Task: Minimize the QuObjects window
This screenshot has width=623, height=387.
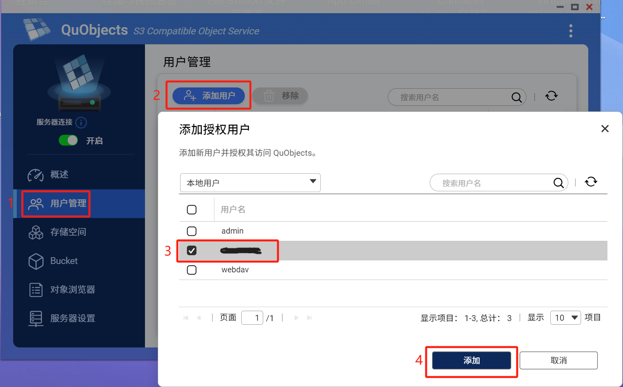Action: (x=560, y=7)
